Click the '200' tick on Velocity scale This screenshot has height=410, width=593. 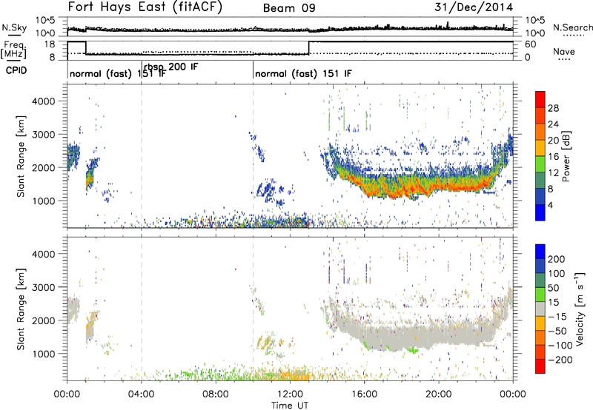click(x=557, y=259)
